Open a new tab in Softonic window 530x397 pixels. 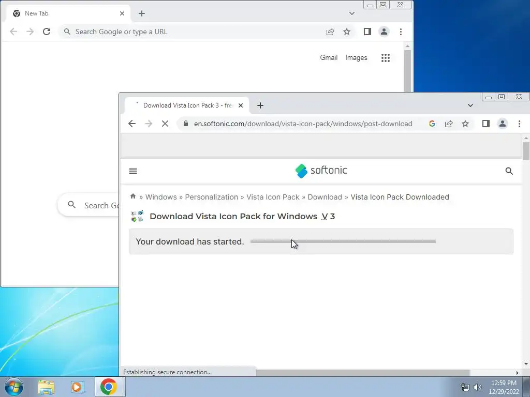coord(260,105)
